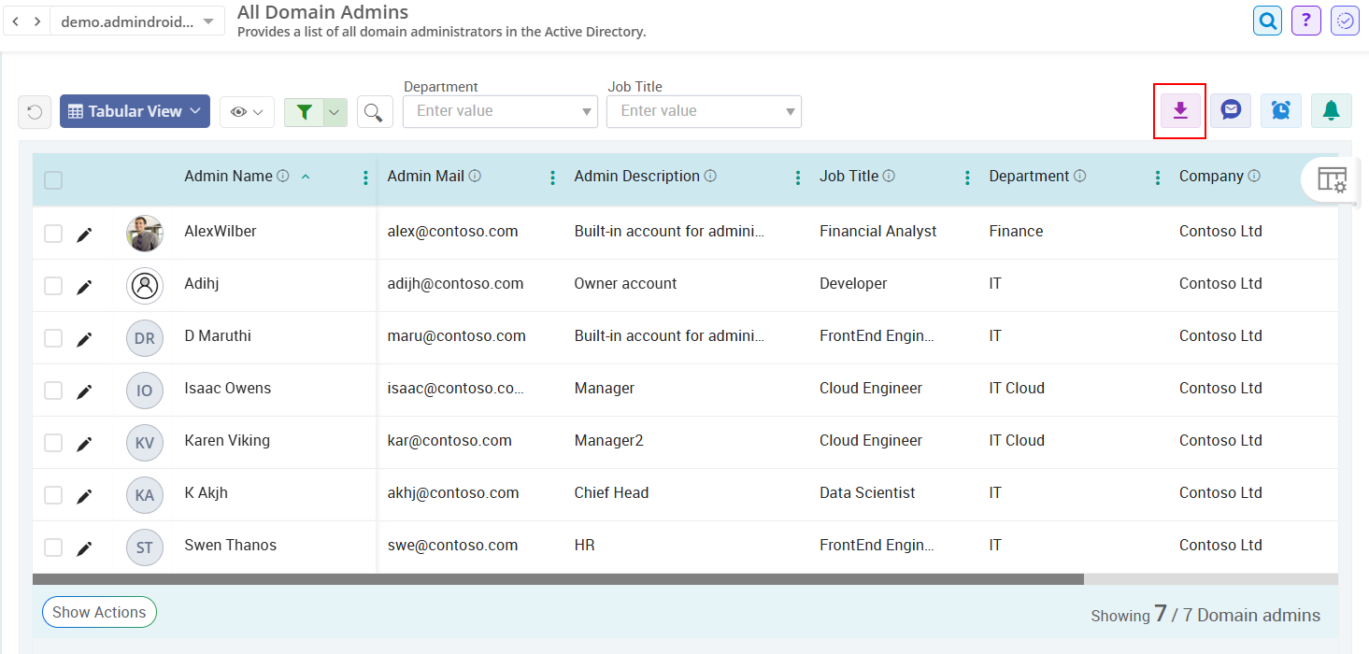Click the export/download report icon
1369x654 pixels.
point(1179,110)
